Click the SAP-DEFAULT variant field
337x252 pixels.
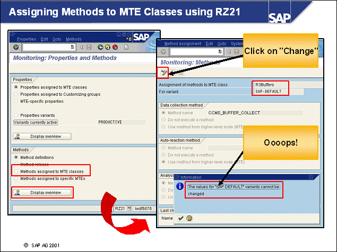pyautogui.click(x=271, y=91)
